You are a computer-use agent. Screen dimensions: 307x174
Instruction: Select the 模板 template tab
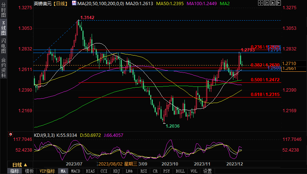coord(29,171)
